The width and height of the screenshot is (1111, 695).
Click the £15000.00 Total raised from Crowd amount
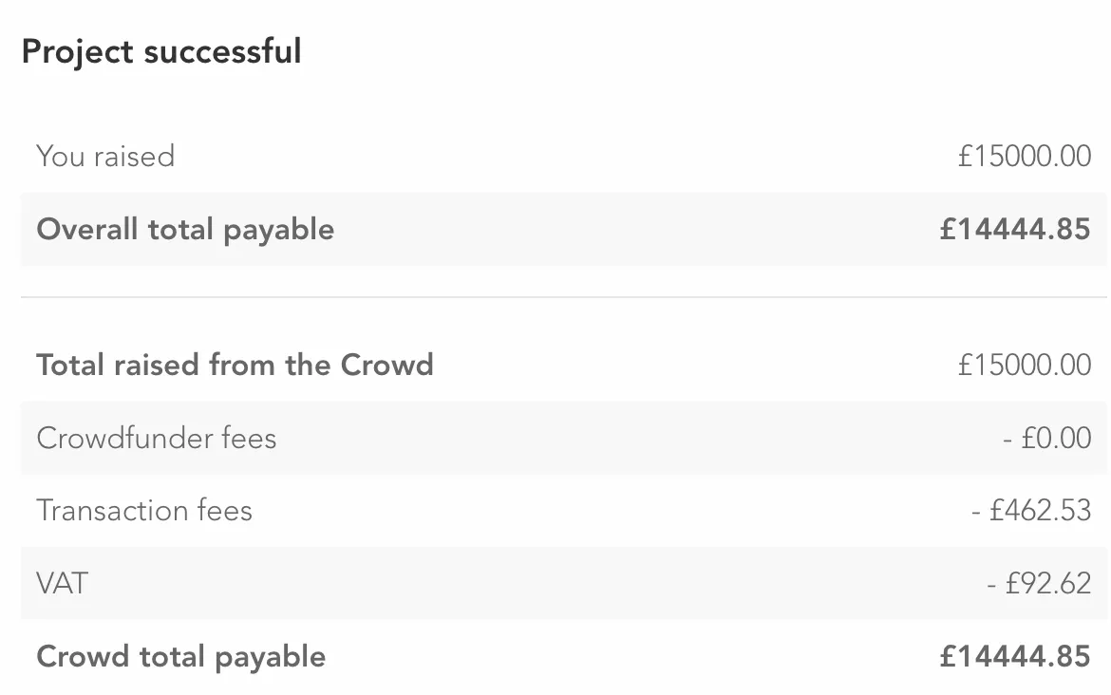click(x=1025, y=365)
